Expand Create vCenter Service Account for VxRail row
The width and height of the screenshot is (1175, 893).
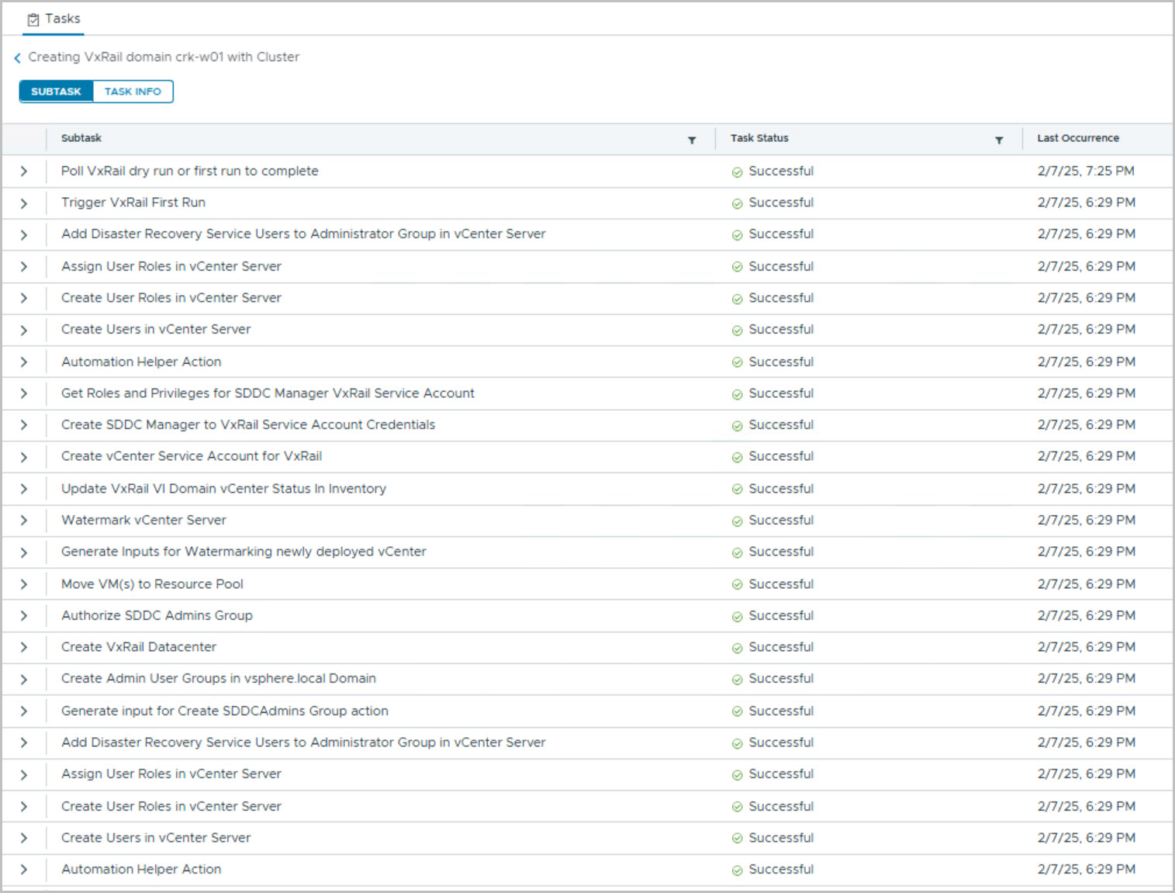tap(24, 457)
